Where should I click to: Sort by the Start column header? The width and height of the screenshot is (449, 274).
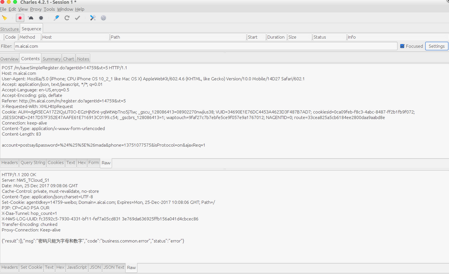256,37
